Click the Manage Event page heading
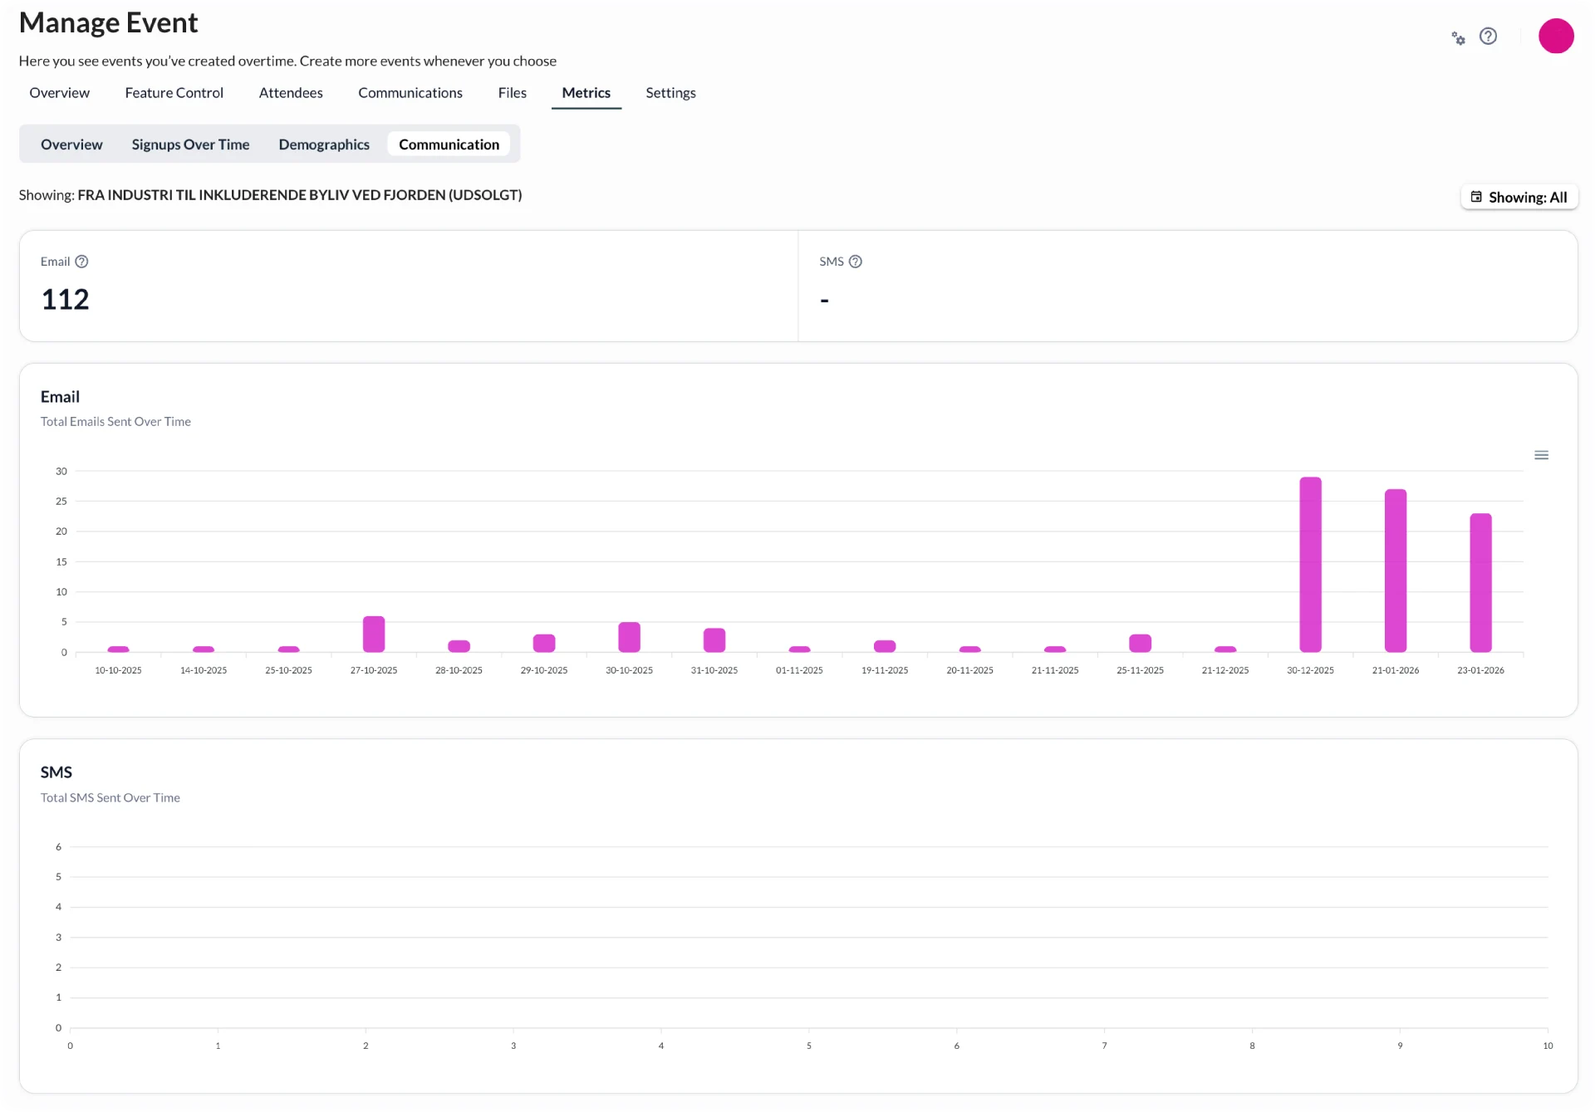The width and height of the screenshot is (1595, 1112). (x=109, y=23)
